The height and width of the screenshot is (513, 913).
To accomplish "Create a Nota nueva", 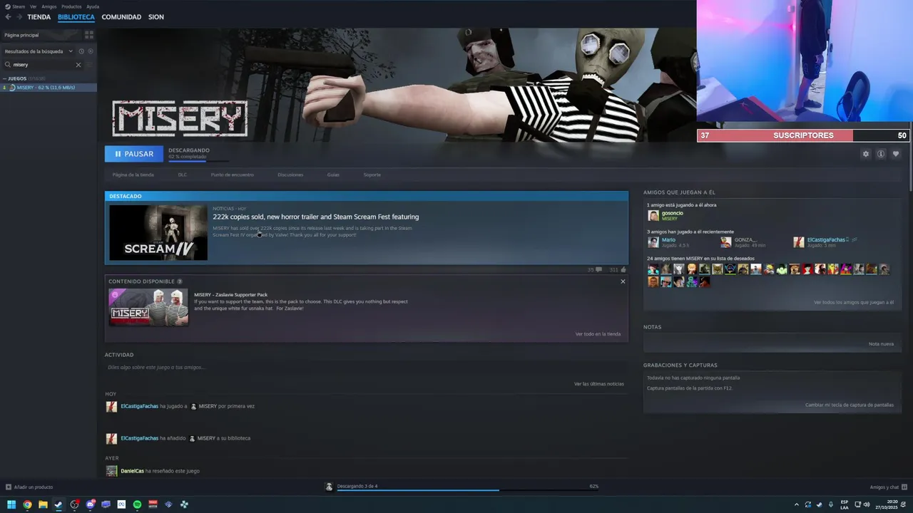I will point(881,344).
